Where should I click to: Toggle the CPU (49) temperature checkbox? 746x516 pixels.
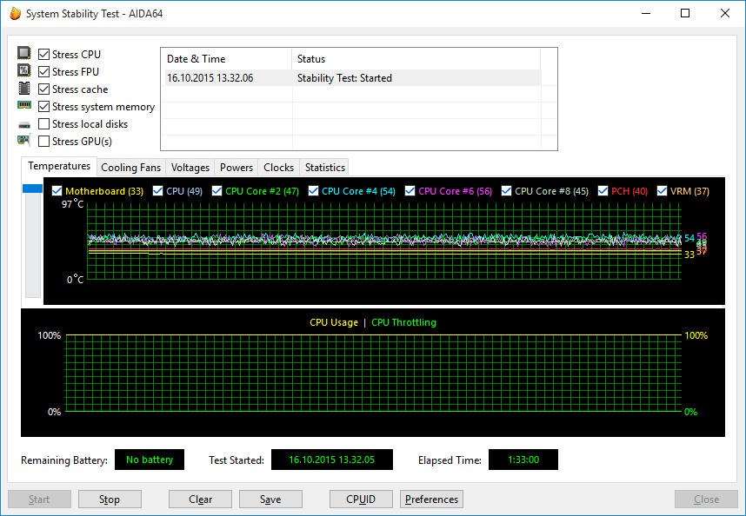pos(157,191)
